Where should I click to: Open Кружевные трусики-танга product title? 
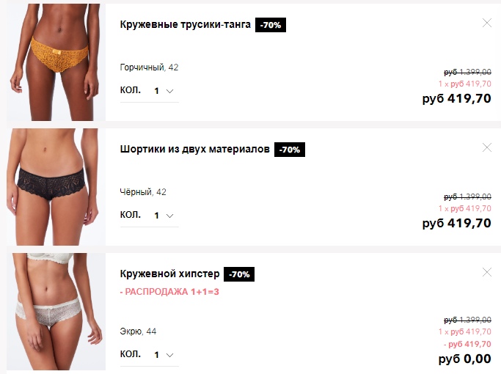pyautogui.click(x=186, y=25)
